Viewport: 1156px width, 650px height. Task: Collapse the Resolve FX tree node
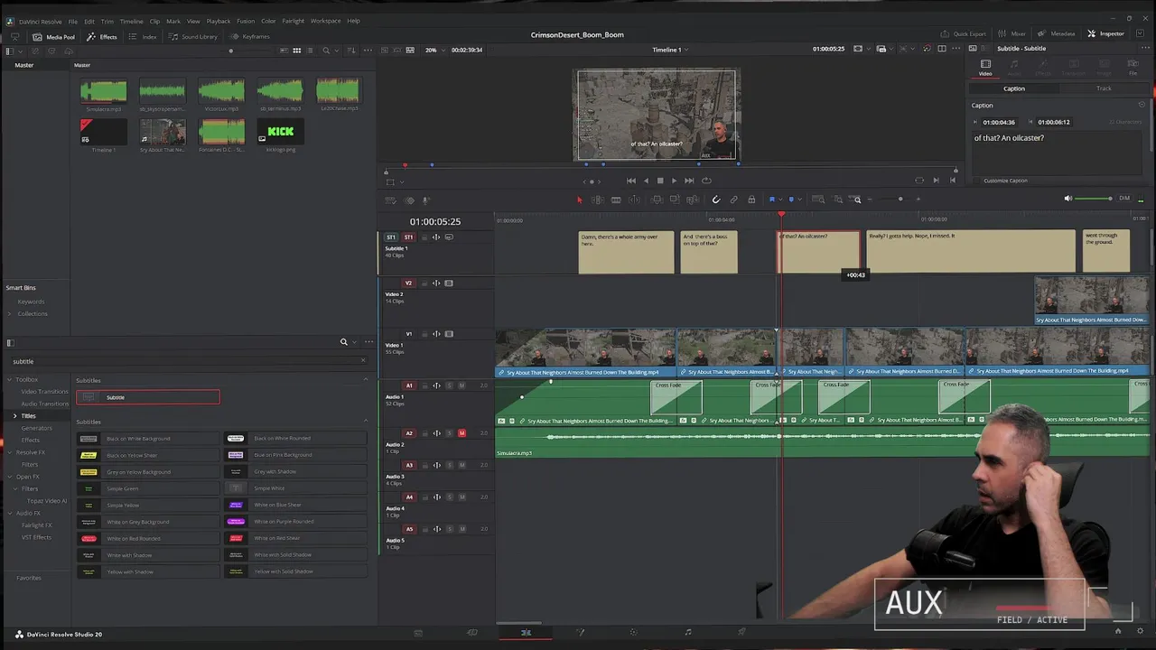pos(9,452)
